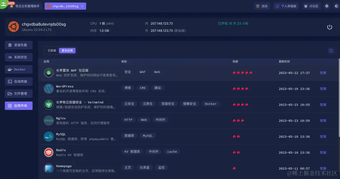Click the uptime 已开机 10 天 23 小时
The image size is (340, 179).
pos(233,23)
